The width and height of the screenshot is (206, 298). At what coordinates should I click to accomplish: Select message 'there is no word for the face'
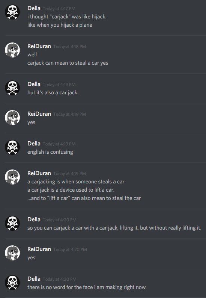point(87,287)
